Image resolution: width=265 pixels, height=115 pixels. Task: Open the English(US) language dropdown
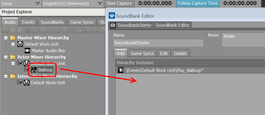coord(72,3)
